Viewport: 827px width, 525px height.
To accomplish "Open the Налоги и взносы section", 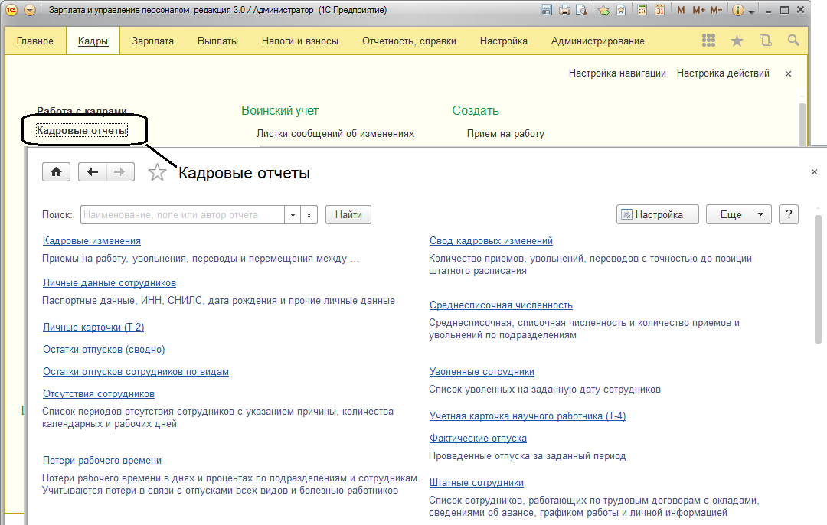I will tap(299, 41).
